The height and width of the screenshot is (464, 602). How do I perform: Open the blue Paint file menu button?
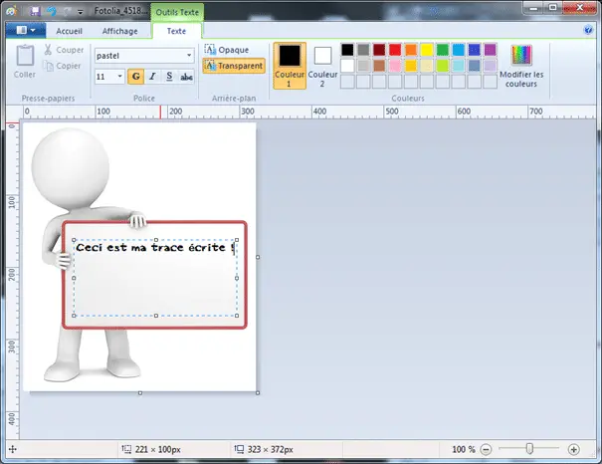click(x=26, y=30)
